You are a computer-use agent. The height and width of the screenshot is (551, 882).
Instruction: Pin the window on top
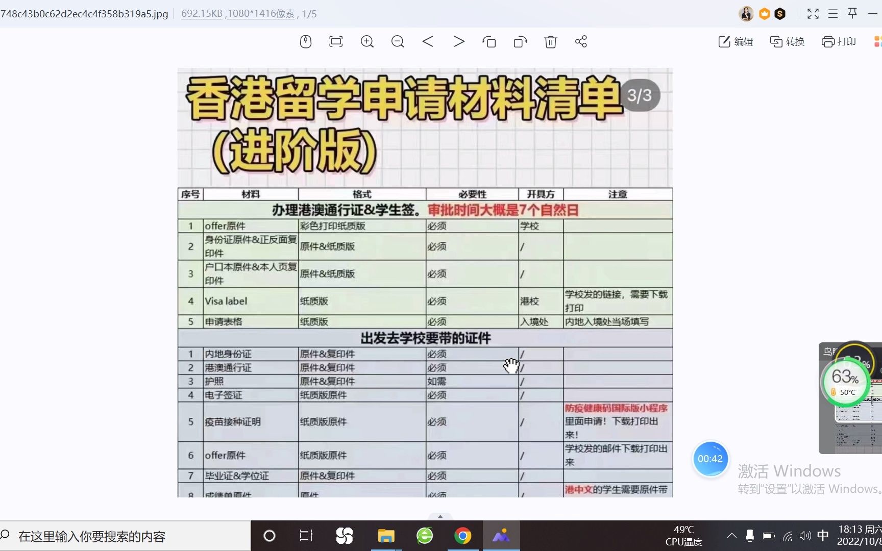click(x=852, y=13)
